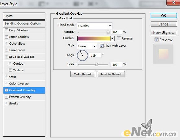This screenshot has width=180, height=140.
Task: Enable the Pattern Overlay checkbox
Action: click(7, 97)
